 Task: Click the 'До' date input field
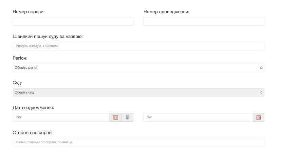tap(198, 117)
